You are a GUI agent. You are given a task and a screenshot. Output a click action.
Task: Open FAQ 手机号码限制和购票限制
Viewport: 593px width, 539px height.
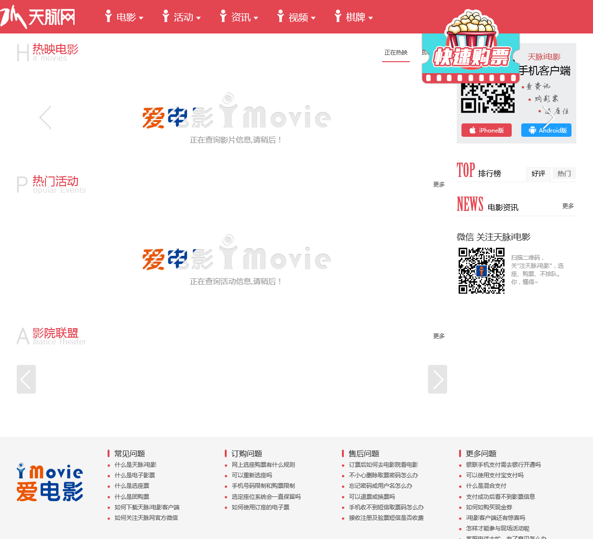[264, 486]
